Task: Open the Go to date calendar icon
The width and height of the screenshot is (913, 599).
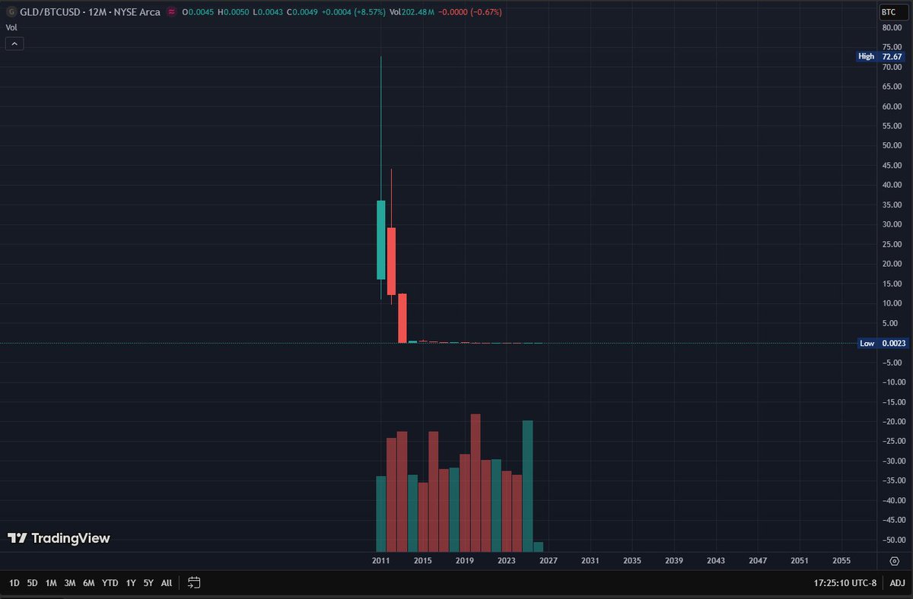Action: click(194, 582)
